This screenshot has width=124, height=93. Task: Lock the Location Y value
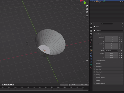tap(119, 39)
